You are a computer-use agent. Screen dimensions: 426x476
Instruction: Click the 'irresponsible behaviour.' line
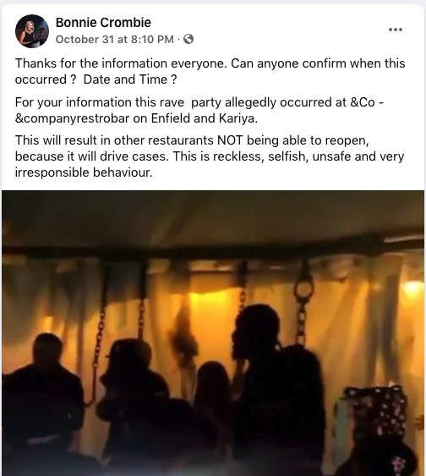point(84,172)
